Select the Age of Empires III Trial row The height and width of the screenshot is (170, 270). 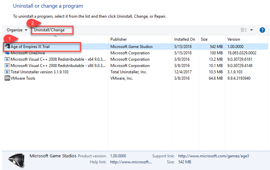[135, 46]
